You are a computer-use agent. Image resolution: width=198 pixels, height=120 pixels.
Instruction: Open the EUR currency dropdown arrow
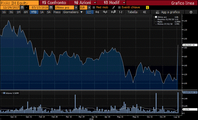pos(89,7)
